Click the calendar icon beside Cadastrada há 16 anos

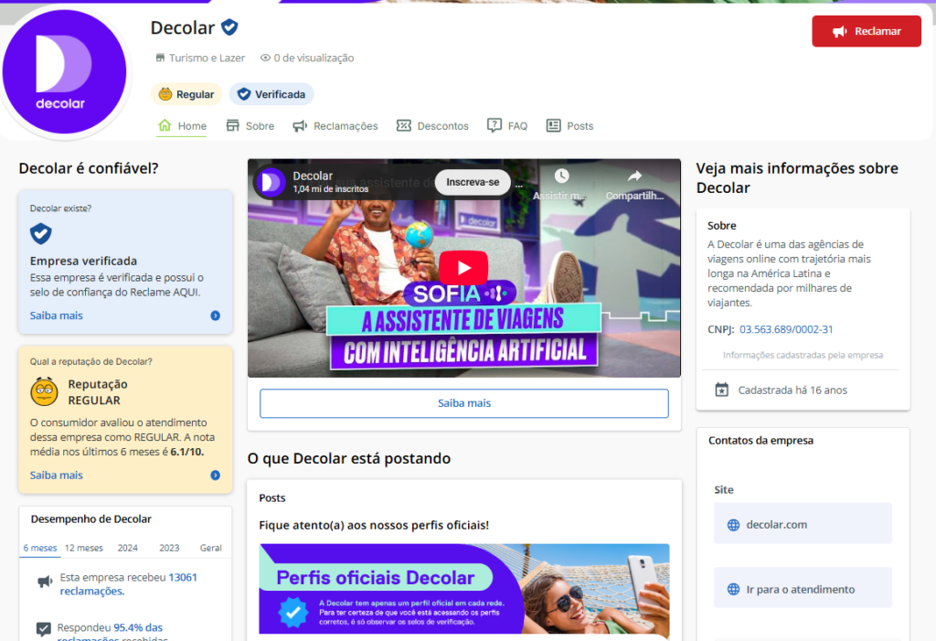[721, 390]
